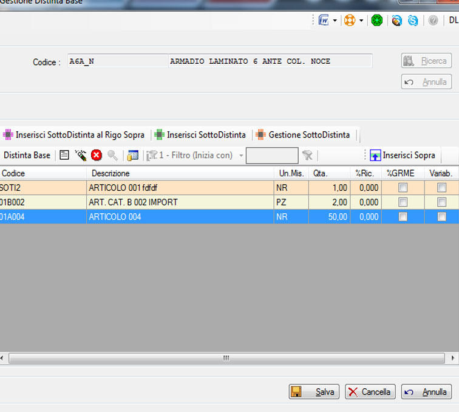The height and width of the screenshot is (412, 459).
Task: Click the Descrizione column header
Action: tap(180, 173)
